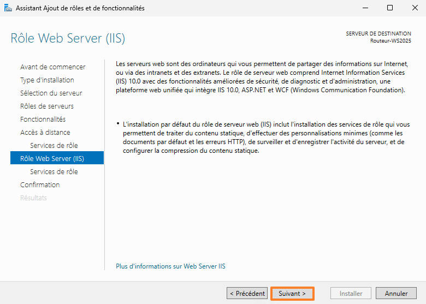Click the Routeur-WS2025 destination server label
This screenshot has width=426, height=304.
[x=390, y=41]
